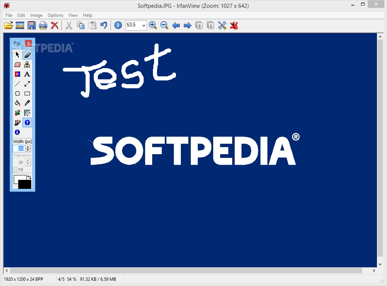The height and width of the screenshot is (286, 387).
Task: Click the Zoom In magnifier icon
Action: pos(153,25)
